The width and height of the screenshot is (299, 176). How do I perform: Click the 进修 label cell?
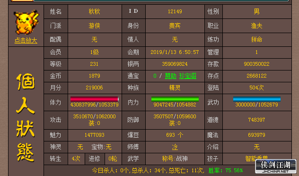95,158
